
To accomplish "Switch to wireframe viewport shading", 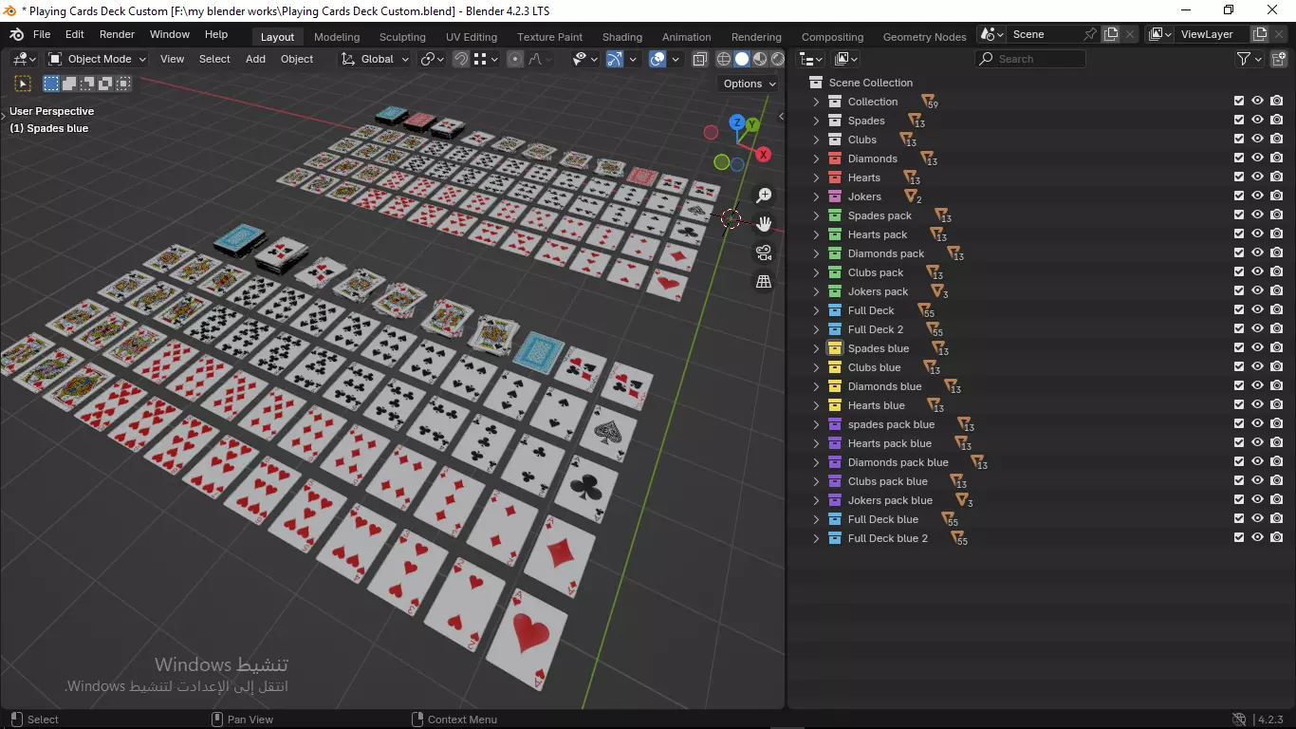I will [724, 59].
